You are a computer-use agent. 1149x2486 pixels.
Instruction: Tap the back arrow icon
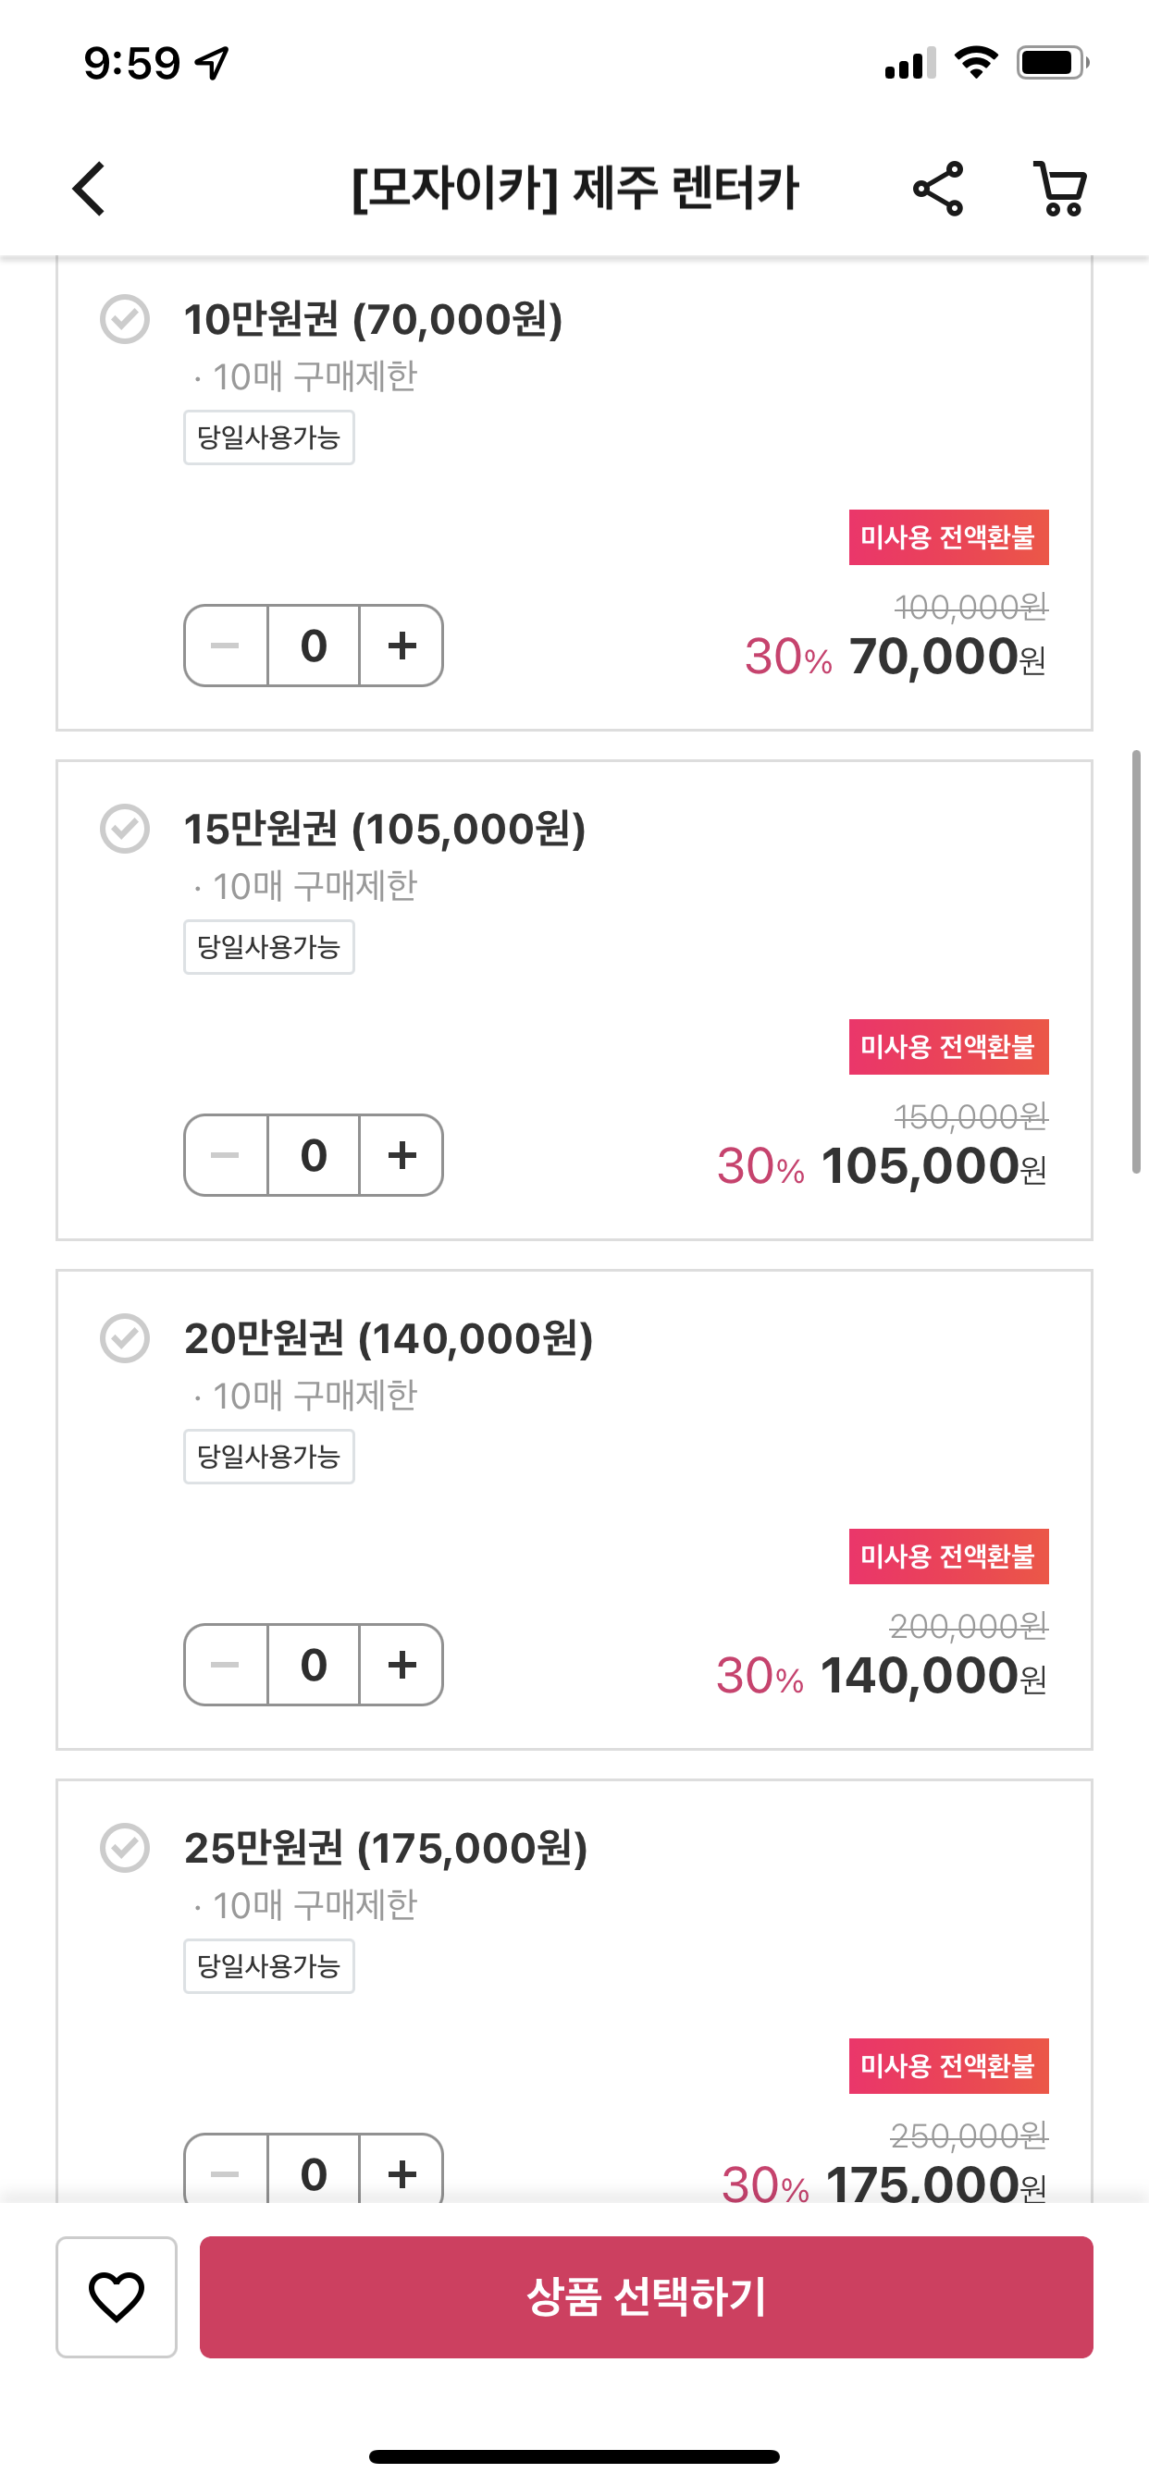click(89, 188)
